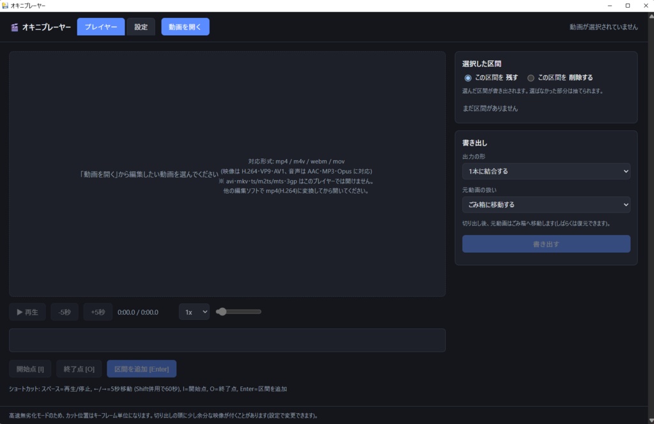Screen dimensions: 654x424
Task: Click the 動画が選択されていません status text
Action: tap(604, 27)
